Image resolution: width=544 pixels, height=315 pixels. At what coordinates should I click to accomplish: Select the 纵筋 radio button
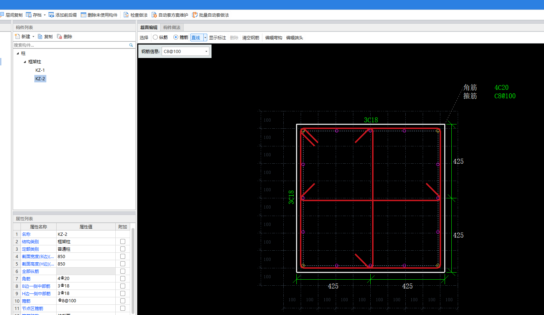tap(155, 37)
